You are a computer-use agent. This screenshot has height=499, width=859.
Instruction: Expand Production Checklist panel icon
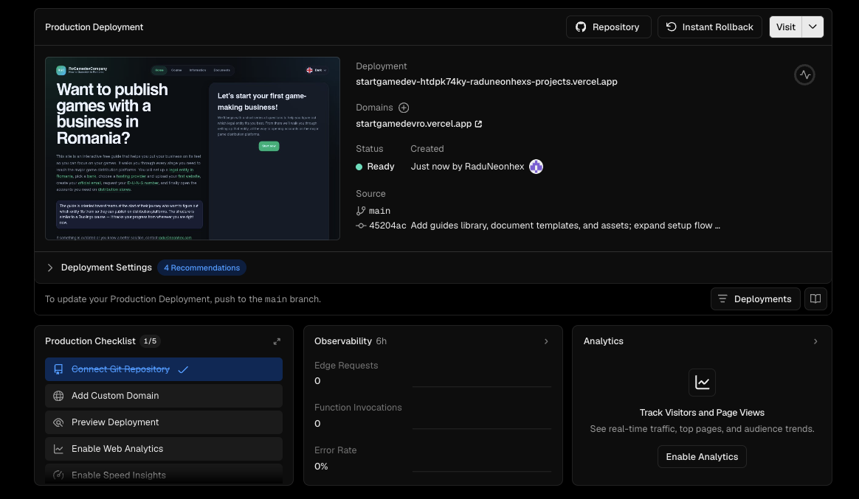(277, 341)
